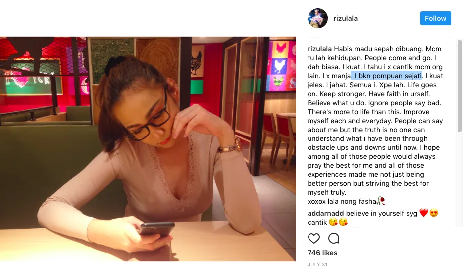Click the phone in the photo
463x271 pixels.
[x=157, y=229]
